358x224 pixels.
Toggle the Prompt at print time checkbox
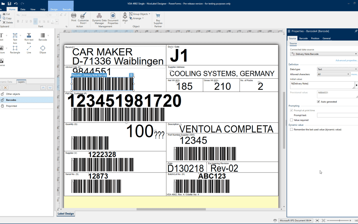(x=291, y=111)
